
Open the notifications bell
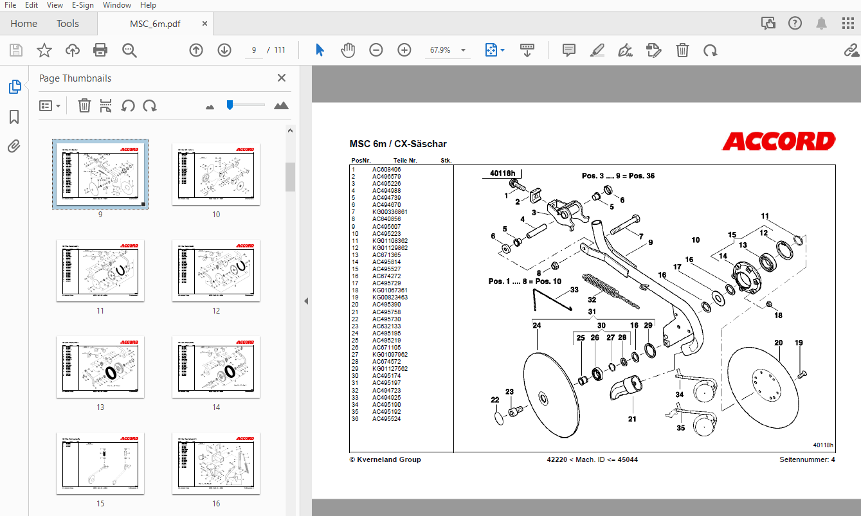pyautogui.click(x=822, y=24)
